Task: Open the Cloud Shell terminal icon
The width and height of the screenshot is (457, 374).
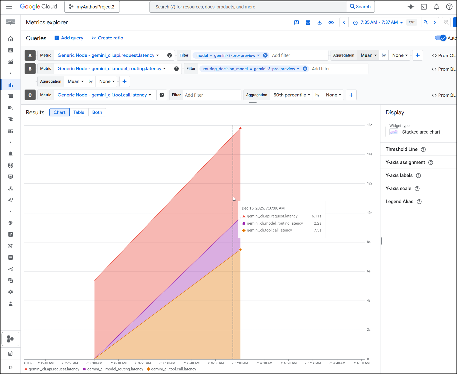Action: point(424,7)
